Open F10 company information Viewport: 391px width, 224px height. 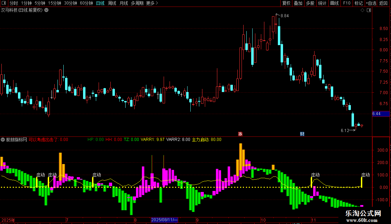[347, 3]
